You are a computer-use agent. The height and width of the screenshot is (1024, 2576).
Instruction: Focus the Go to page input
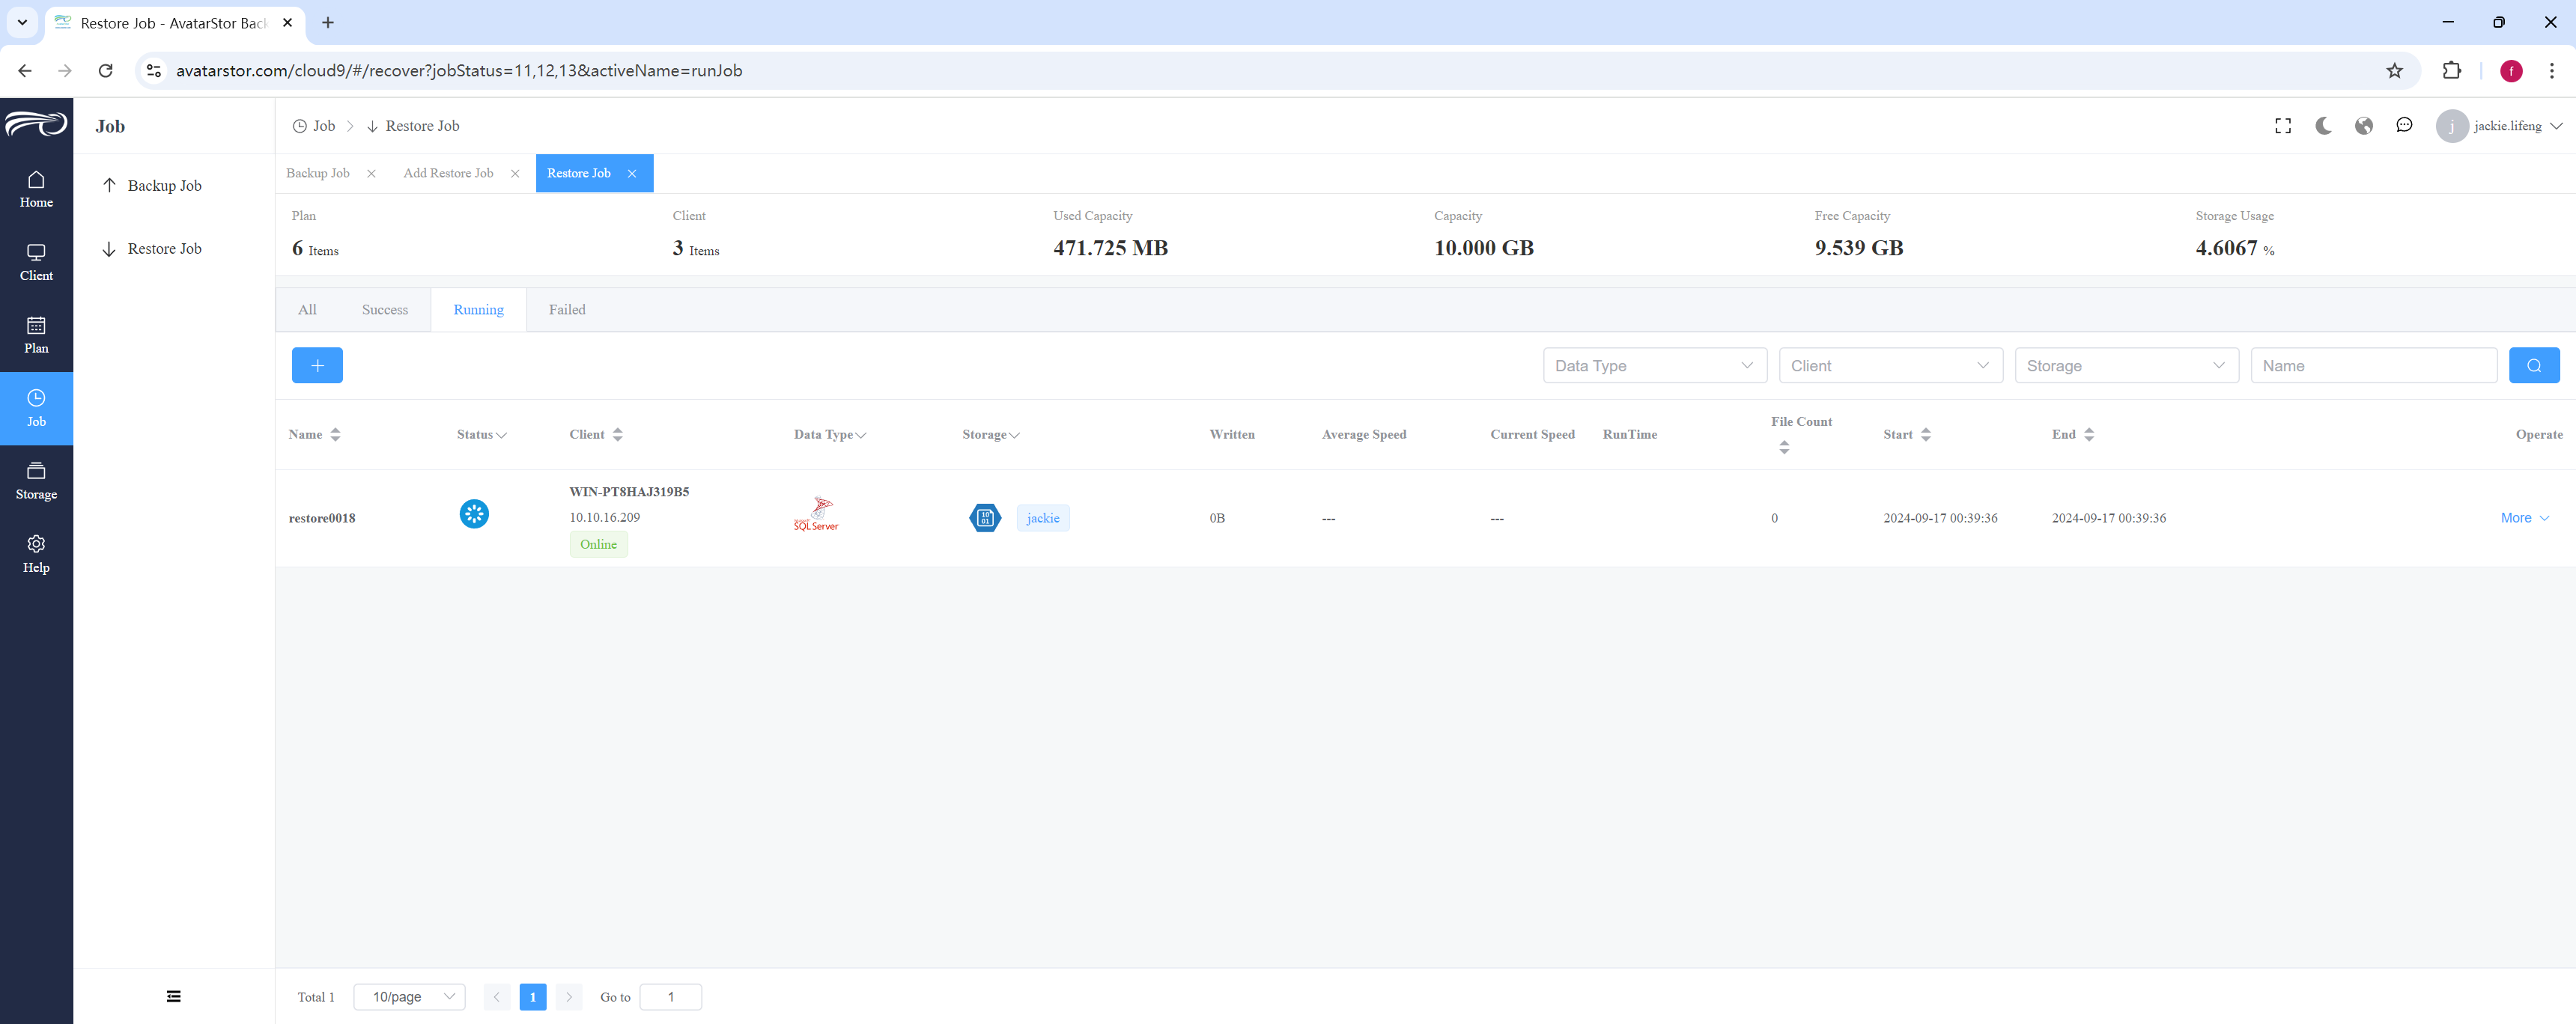671,997
